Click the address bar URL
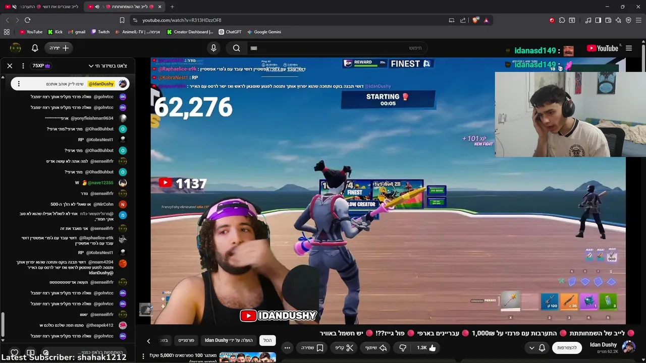646x363 pixels. click(182, 20)
